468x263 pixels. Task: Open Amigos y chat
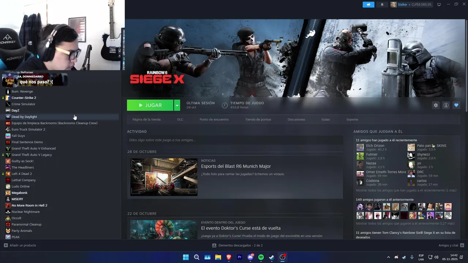coord(451,245)
